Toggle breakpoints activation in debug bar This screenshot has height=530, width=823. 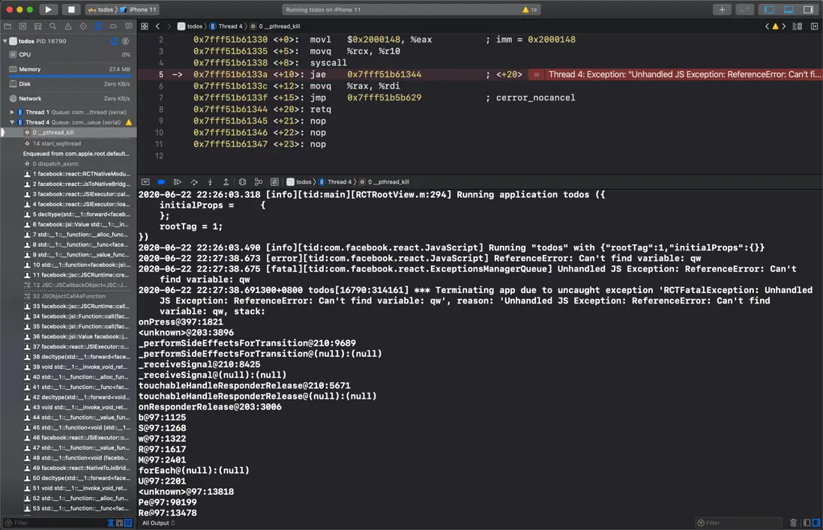(161, 182)
